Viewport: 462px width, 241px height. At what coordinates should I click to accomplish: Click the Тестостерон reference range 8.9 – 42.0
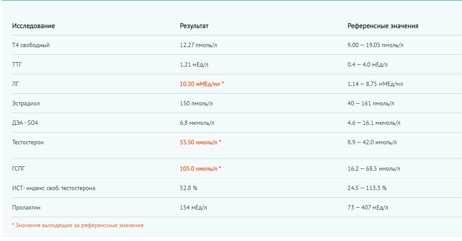point(372,142)
